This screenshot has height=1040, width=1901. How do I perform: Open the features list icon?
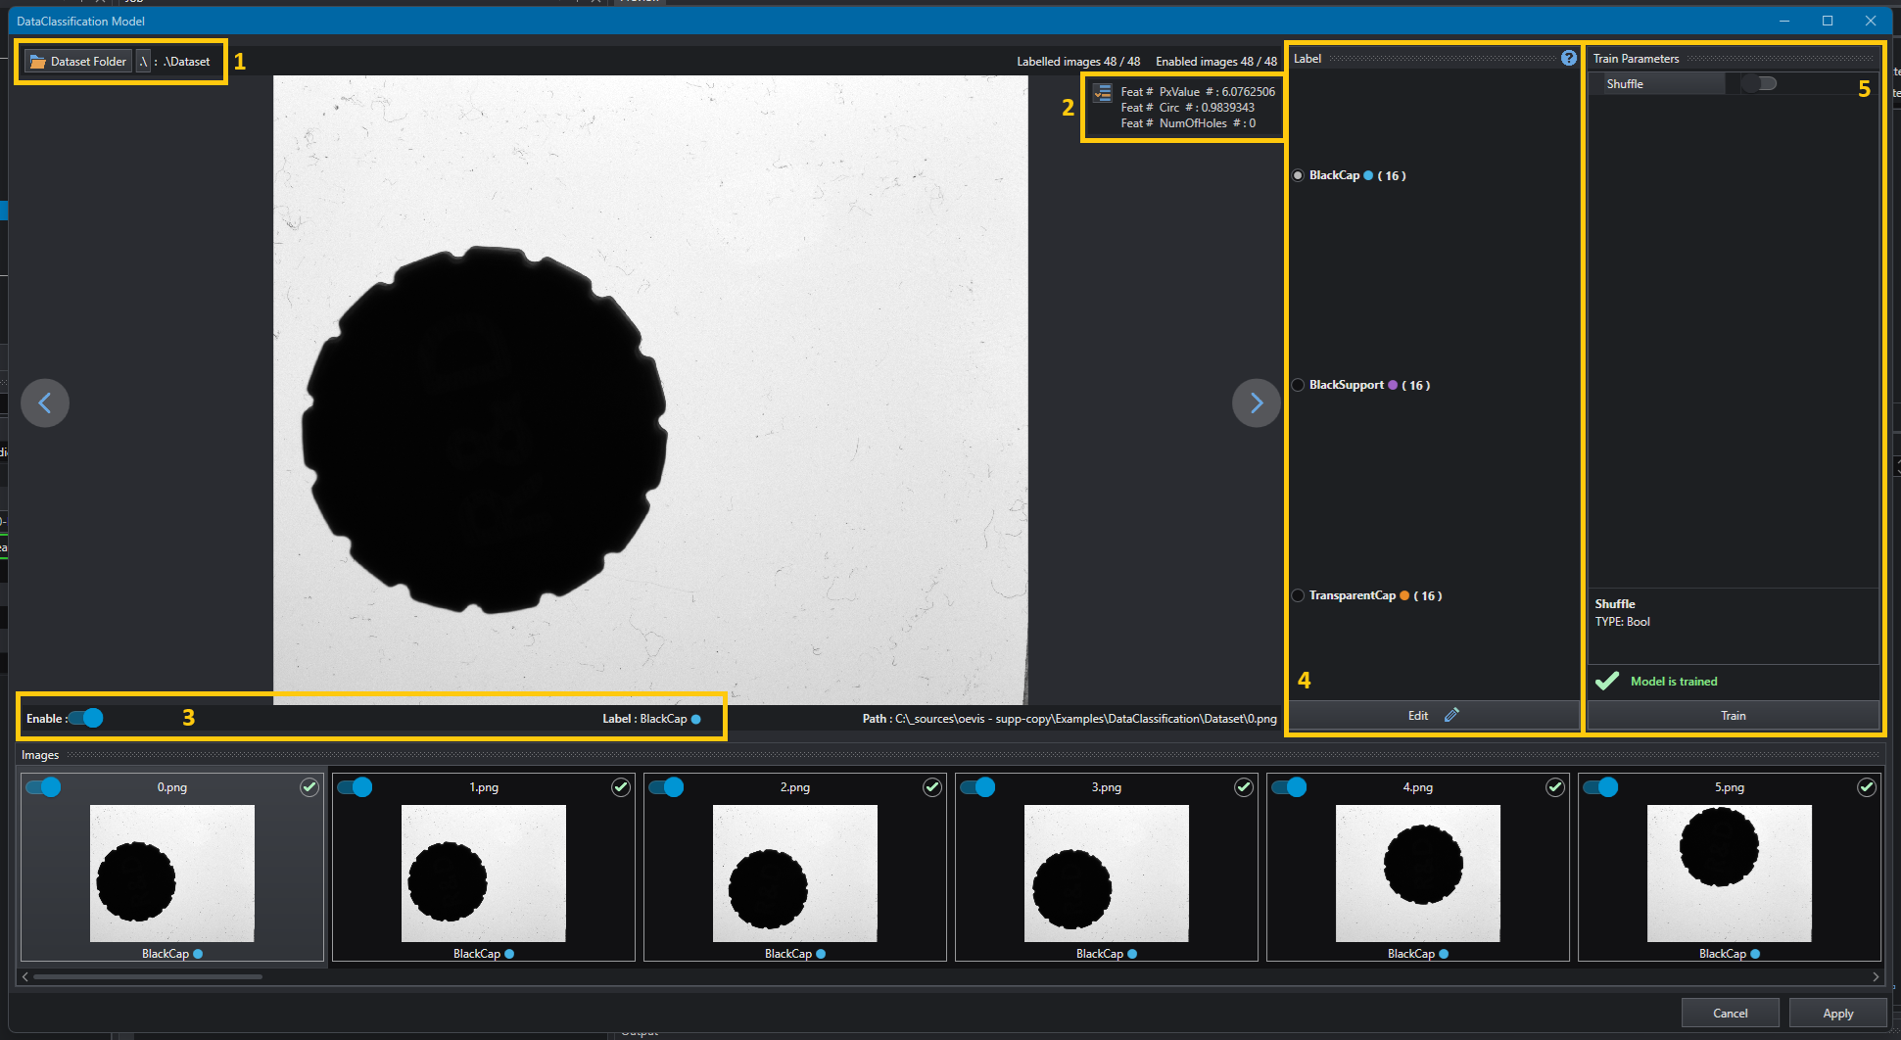click(1103, 93)
